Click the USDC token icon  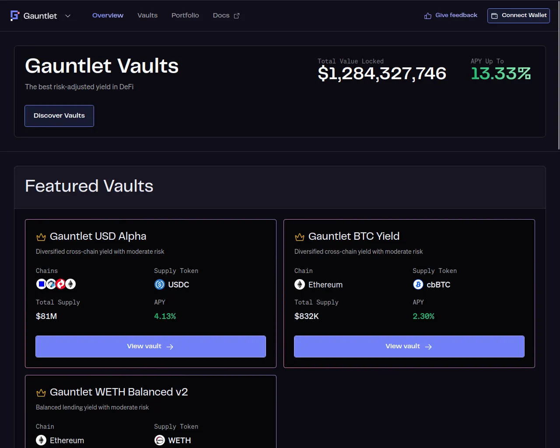[160, 285]
